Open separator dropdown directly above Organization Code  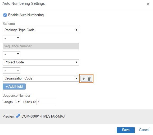[x=11, y=71]
